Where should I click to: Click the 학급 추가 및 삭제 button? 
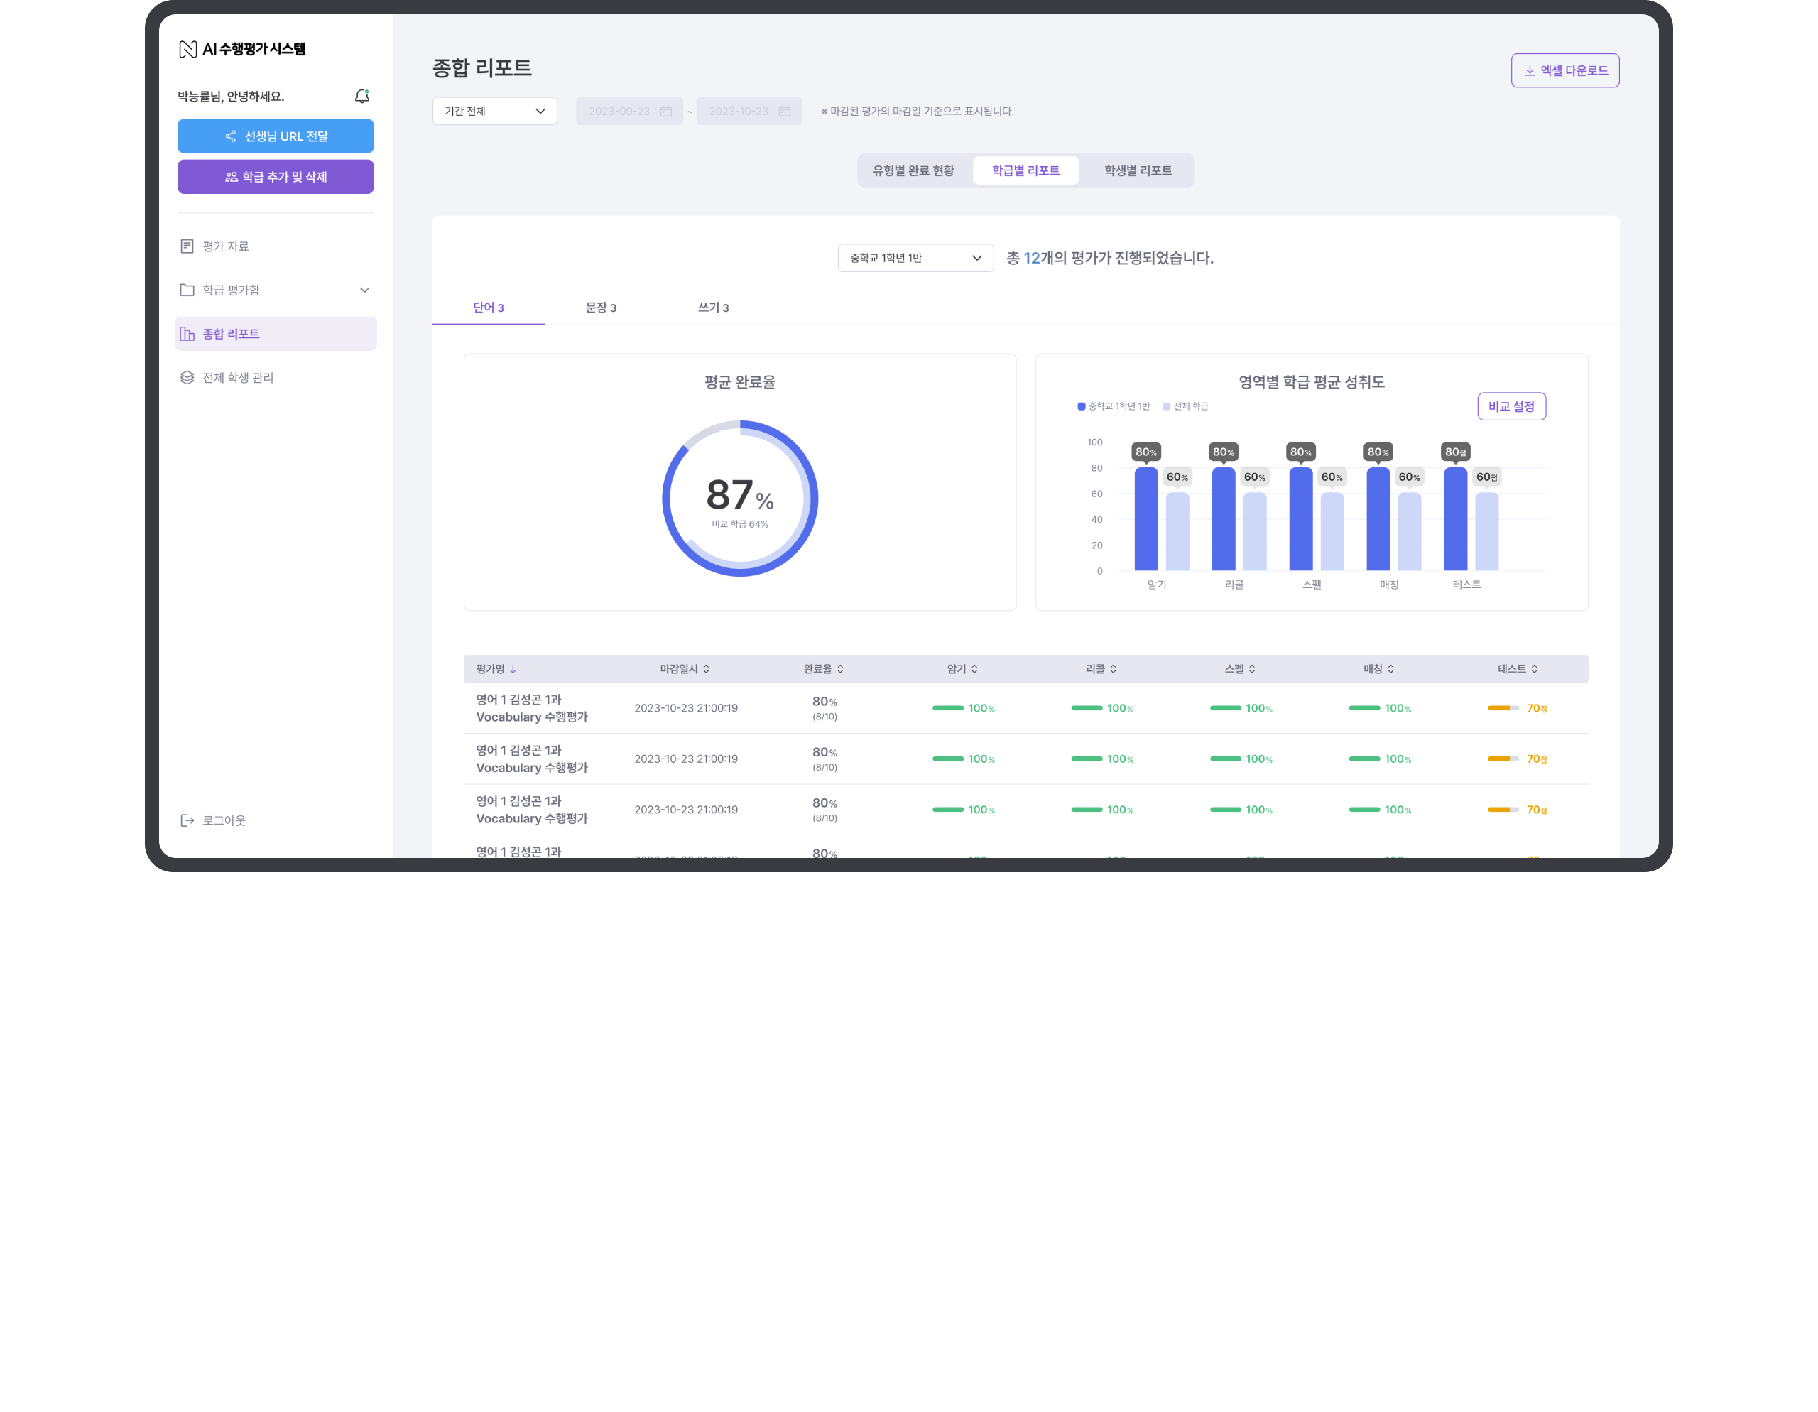coord(276,176)
